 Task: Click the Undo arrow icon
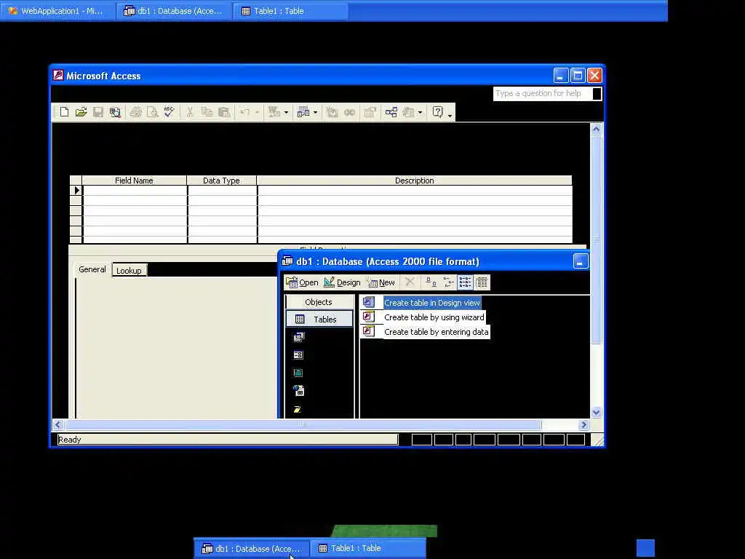[244, 112]
